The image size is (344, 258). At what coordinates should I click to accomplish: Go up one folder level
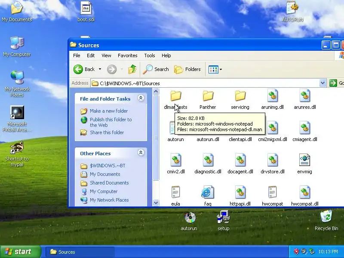tap(132, 69)
